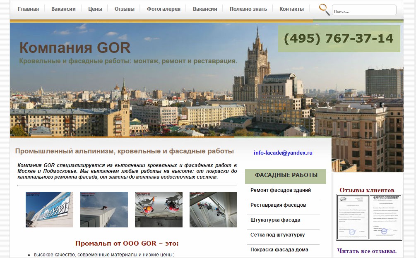The image size is (416, 258).
Task: Select Полезно знать in navigation
Action: coord(248,9)
